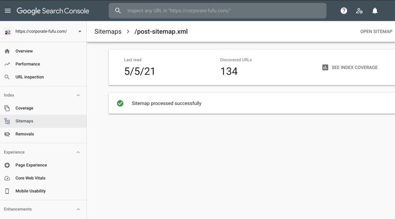395x219 pixels.
Task: Click the /post-sitemap.xml breadcrumb title
Action: point(161,32)
